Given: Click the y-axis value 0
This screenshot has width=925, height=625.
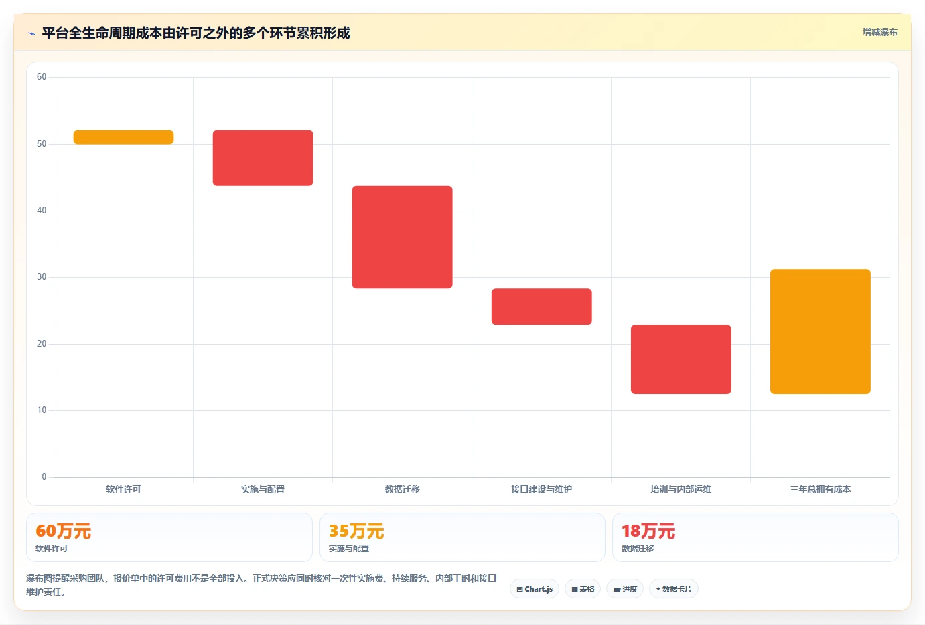Looking at the screenshot, I should (44, 477).
